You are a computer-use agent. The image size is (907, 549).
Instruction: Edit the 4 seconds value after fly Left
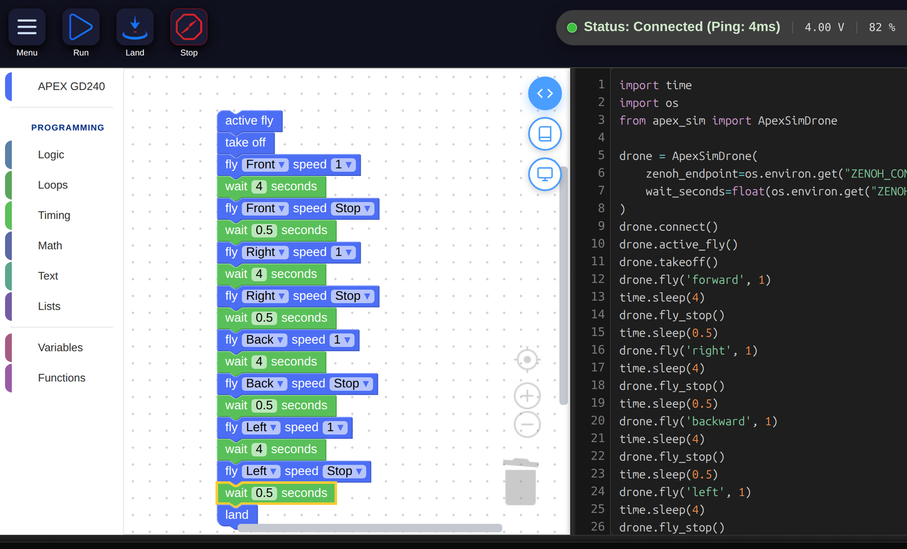[259, 449]
